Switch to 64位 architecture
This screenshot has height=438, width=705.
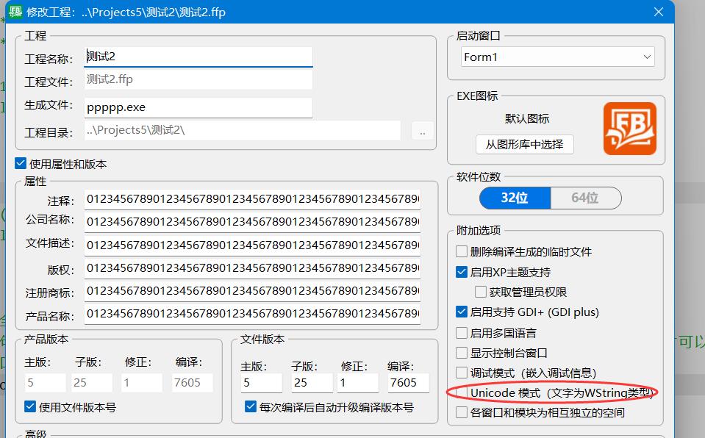(x=585, y=198)
